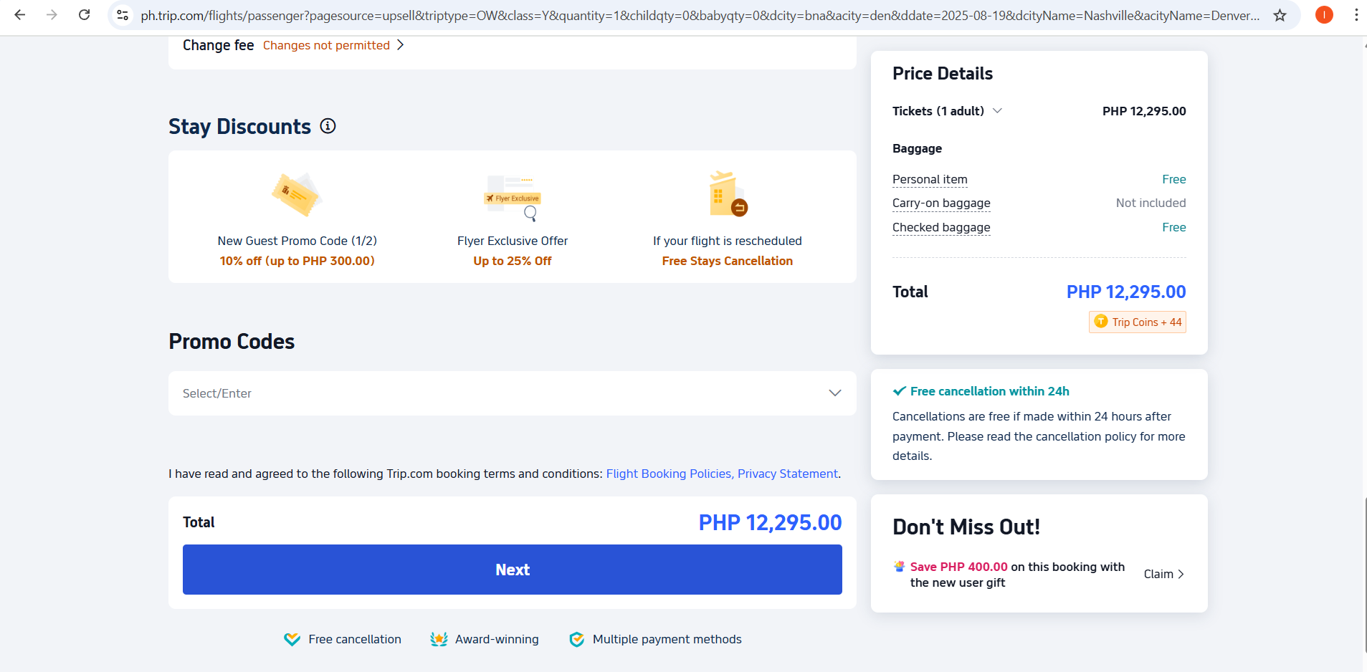Reload the page in the browser

pos(84,15)
